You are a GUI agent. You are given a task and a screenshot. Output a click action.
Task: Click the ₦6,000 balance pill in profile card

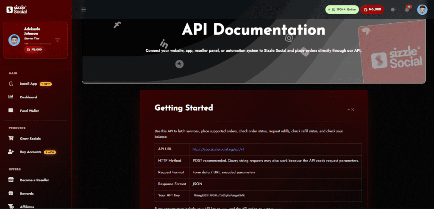(34, 50)
